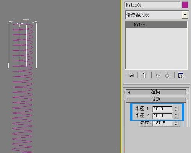Open the 修改器列表 dropdown arrow
Viewport: 191px width, 153px height.
(x=185, y=15)
